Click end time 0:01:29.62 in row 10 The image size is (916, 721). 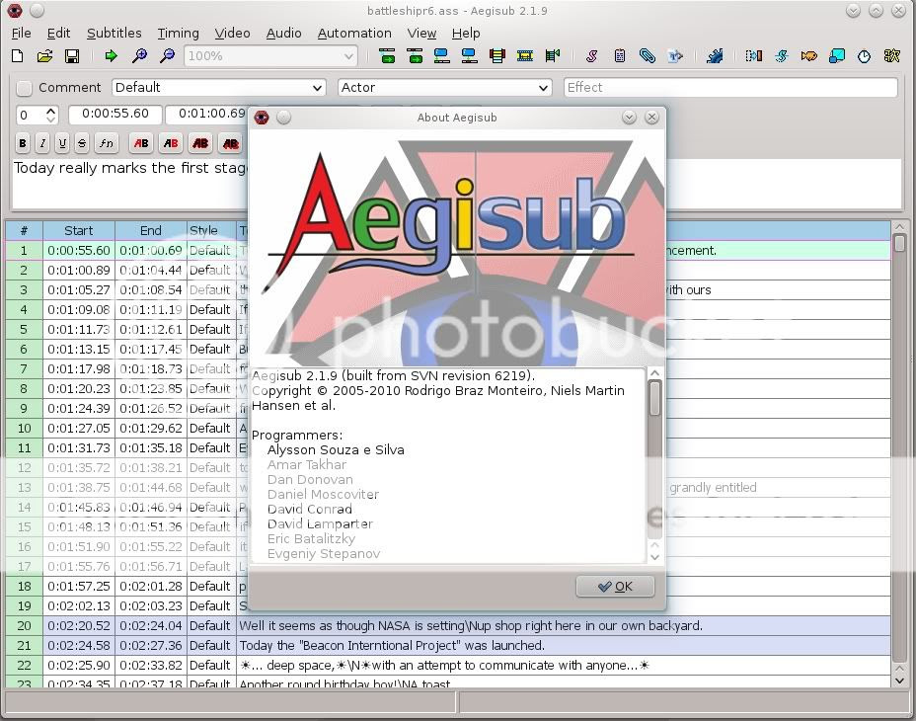pyautogui.click(x=151, y=428)
